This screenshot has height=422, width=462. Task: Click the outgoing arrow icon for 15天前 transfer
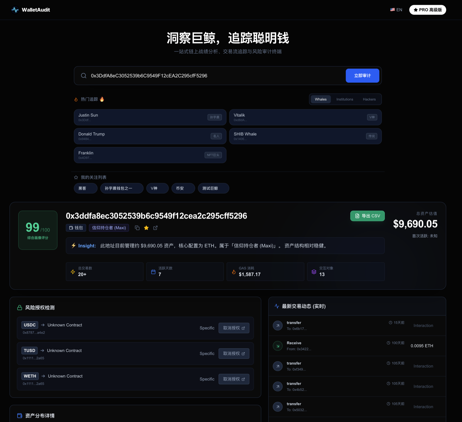pos(278,325)
